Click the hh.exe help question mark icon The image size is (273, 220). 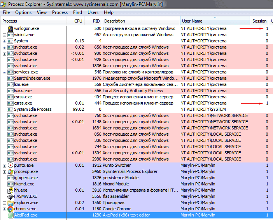[10, 190]
